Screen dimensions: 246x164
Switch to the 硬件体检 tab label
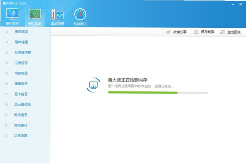tap(12, 23)
